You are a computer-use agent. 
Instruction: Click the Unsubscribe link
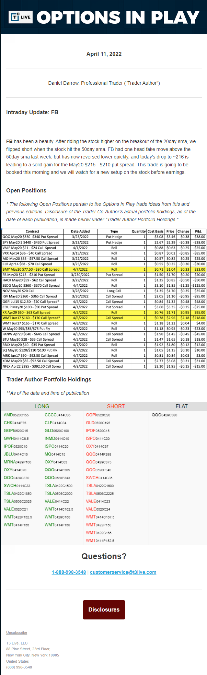16,632
